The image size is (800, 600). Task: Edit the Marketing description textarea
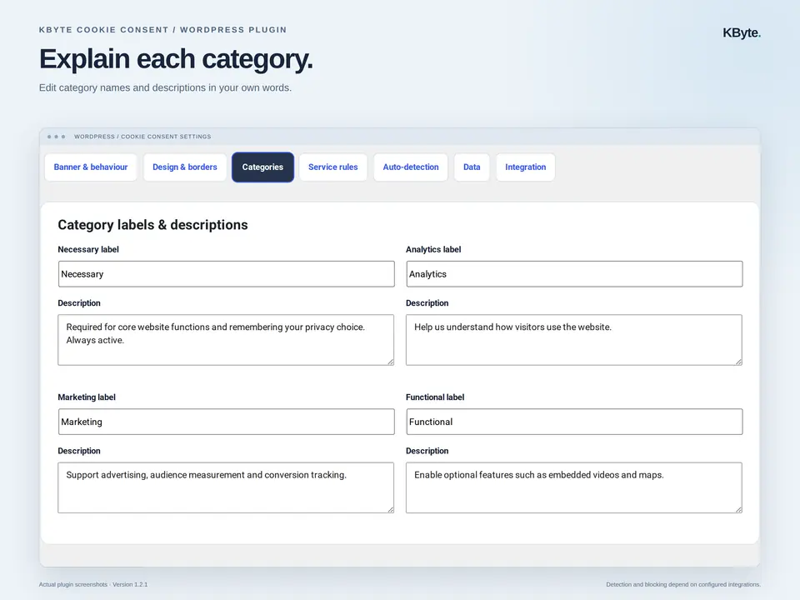point(226,487)
